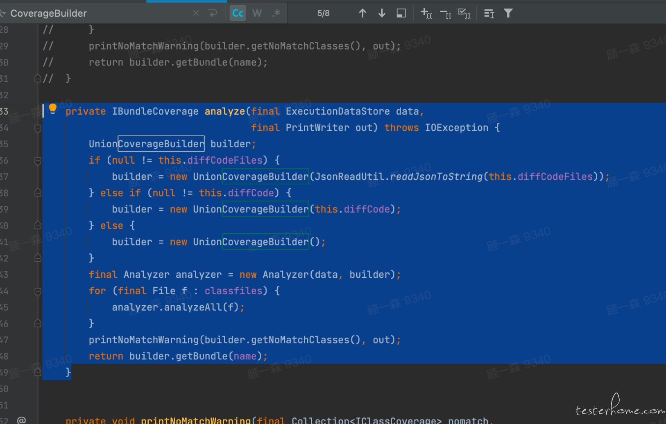Collapse fold at 'for (final File f' line
Image resolution: width=666 pixels, height=424 pixels.
coord(38,291)
